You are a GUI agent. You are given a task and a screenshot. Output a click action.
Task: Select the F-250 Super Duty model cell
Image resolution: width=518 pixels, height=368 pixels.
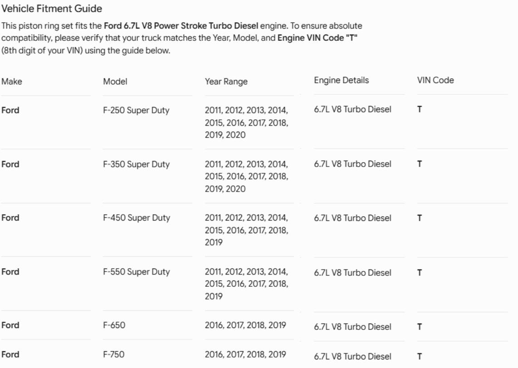[136, 110]
